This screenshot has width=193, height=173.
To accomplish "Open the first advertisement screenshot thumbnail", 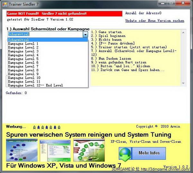I will (x=21, y=150).
